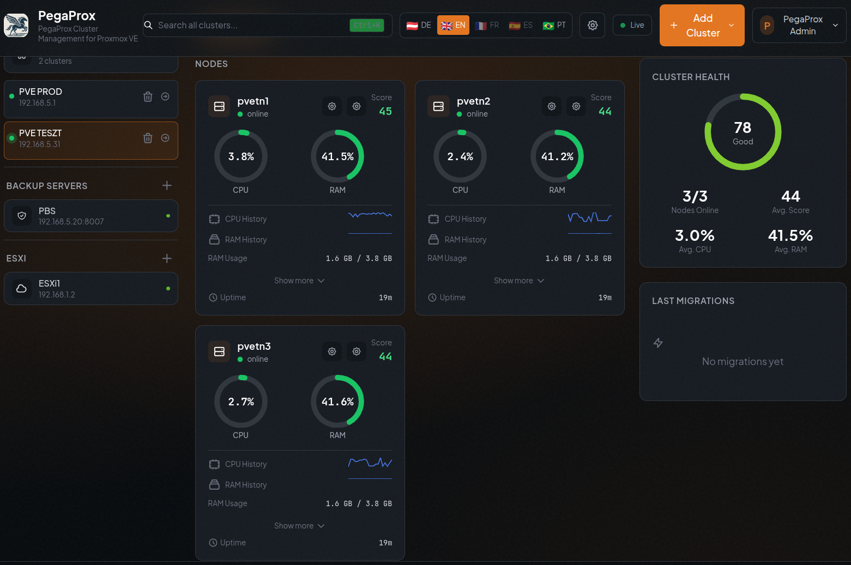The width and height of the screenshot is (851, 565).
Task: Click the Add Cluster button
Action: pos(702,26)
